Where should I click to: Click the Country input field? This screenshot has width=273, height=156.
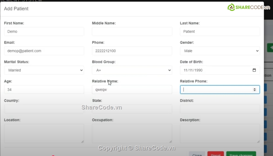click(44, 109)
